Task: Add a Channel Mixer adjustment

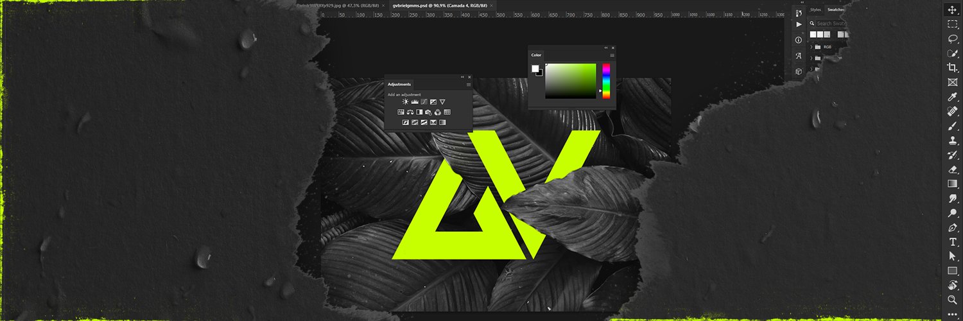Action: tap(437, 112)
